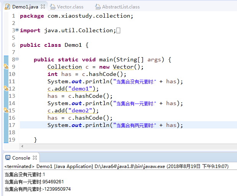Click the warning marker on line 9
237x196 pixels.
[6, 66]
